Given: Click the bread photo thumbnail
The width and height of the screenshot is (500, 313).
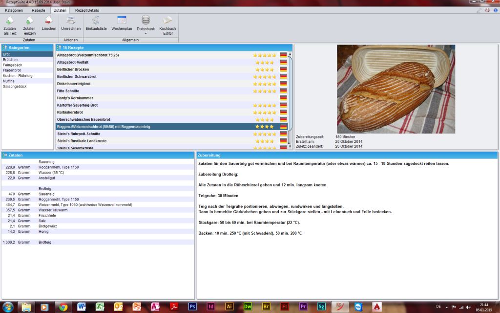Looking at the screenshot, I should pos(396,89).
